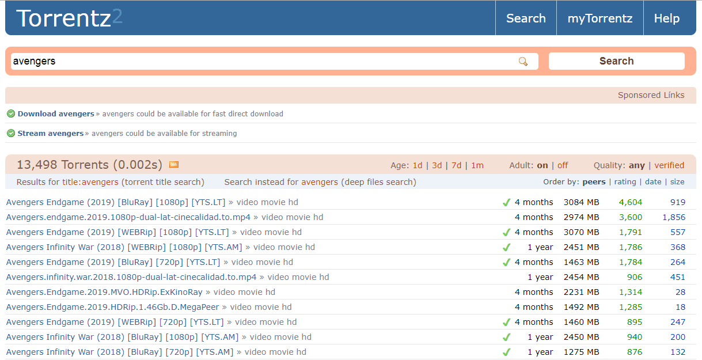Click the green check icon beside Stream avengers

pos(11,133)
